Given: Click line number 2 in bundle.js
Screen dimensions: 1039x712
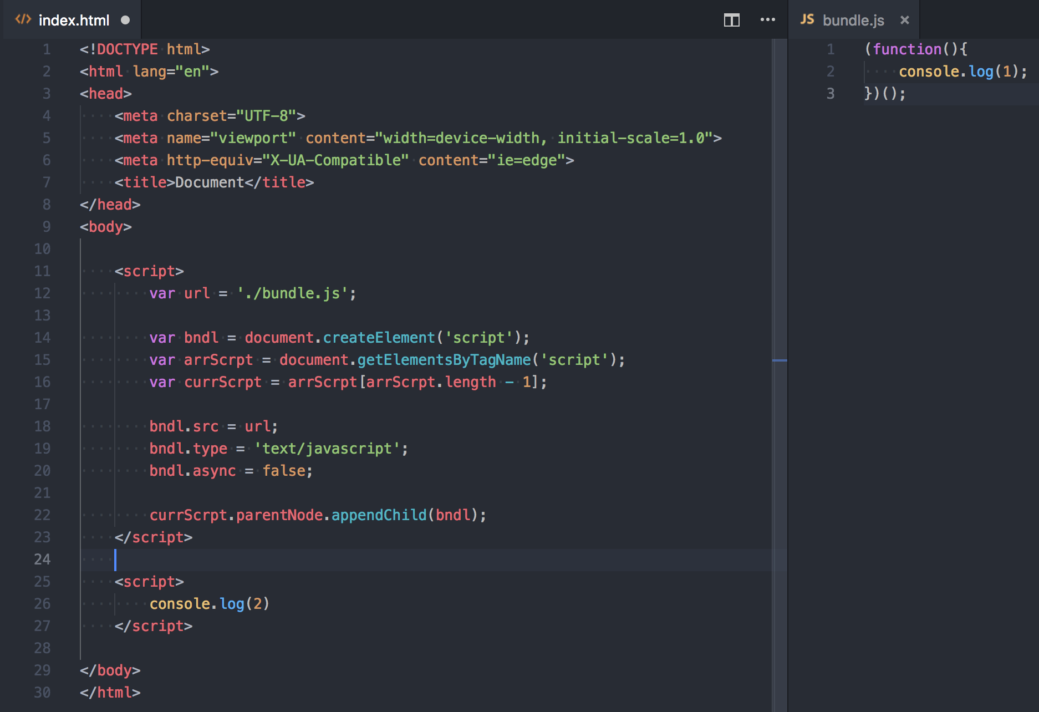Looking at the screenshot, I should (x=831, y=72).
